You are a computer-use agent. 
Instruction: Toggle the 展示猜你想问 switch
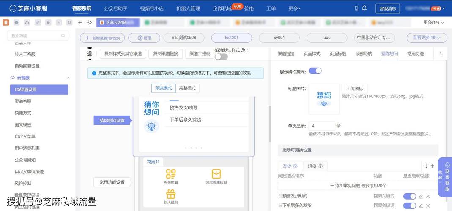(315, 71)
